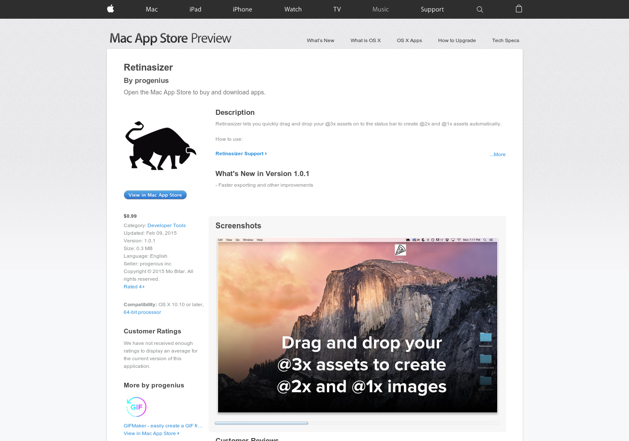Go to the OS X Apps tab

[x=409, y=40]
